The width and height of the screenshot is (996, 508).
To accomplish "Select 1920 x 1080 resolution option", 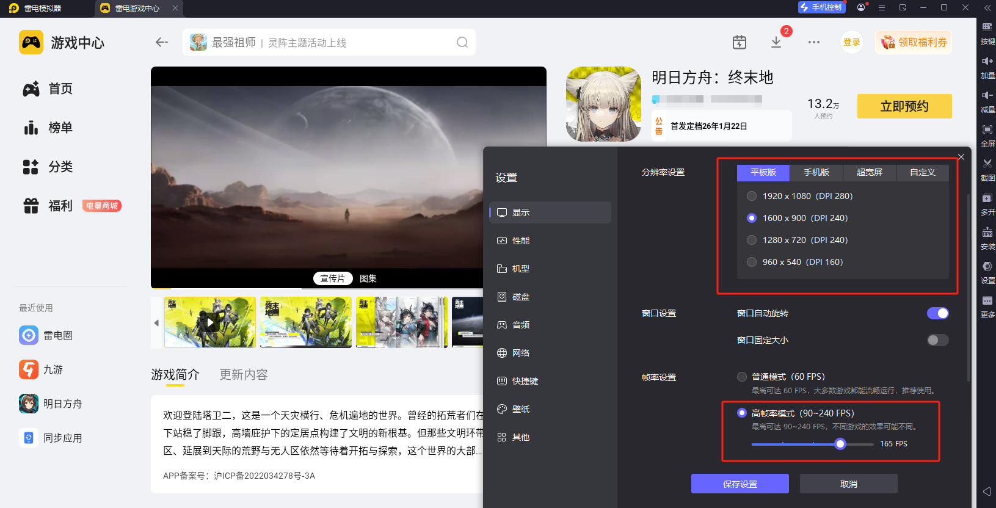I will coord(752,196).
